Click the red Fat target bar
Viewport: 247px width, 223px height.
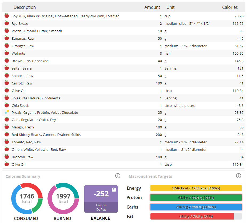(192, 216)
